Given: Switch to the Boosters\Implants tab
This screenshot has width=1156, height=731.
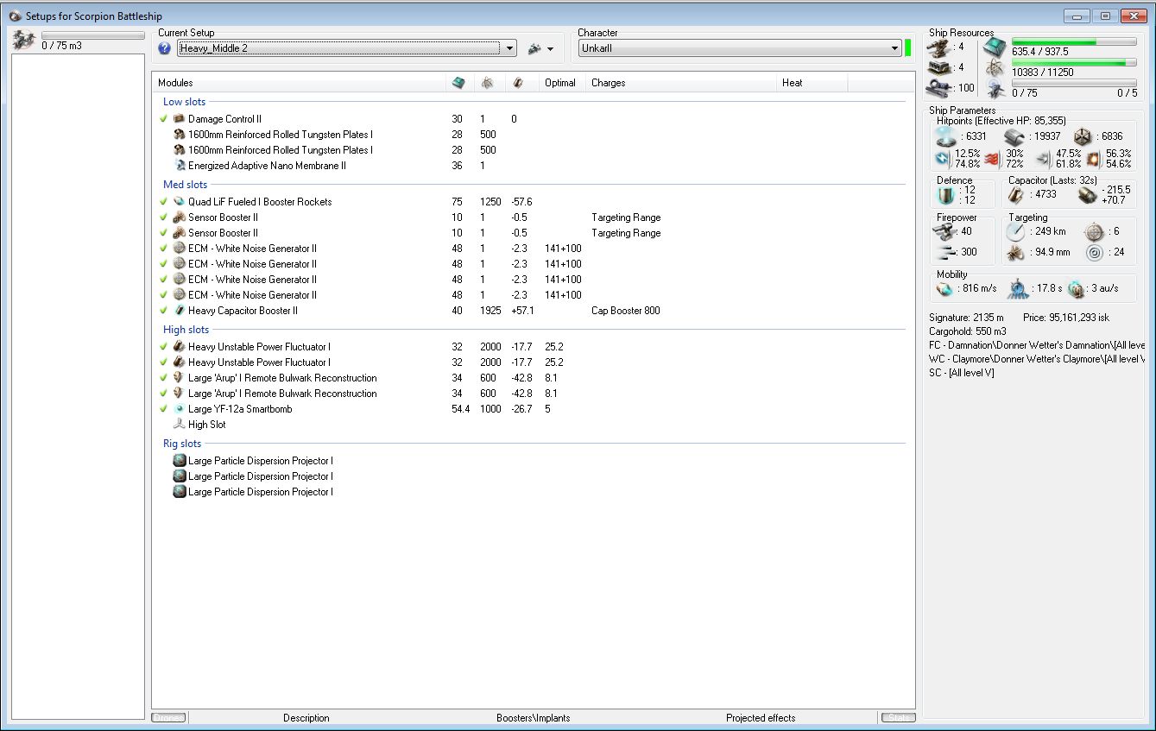Looking at the screenshot, I should tap(534, 718).
